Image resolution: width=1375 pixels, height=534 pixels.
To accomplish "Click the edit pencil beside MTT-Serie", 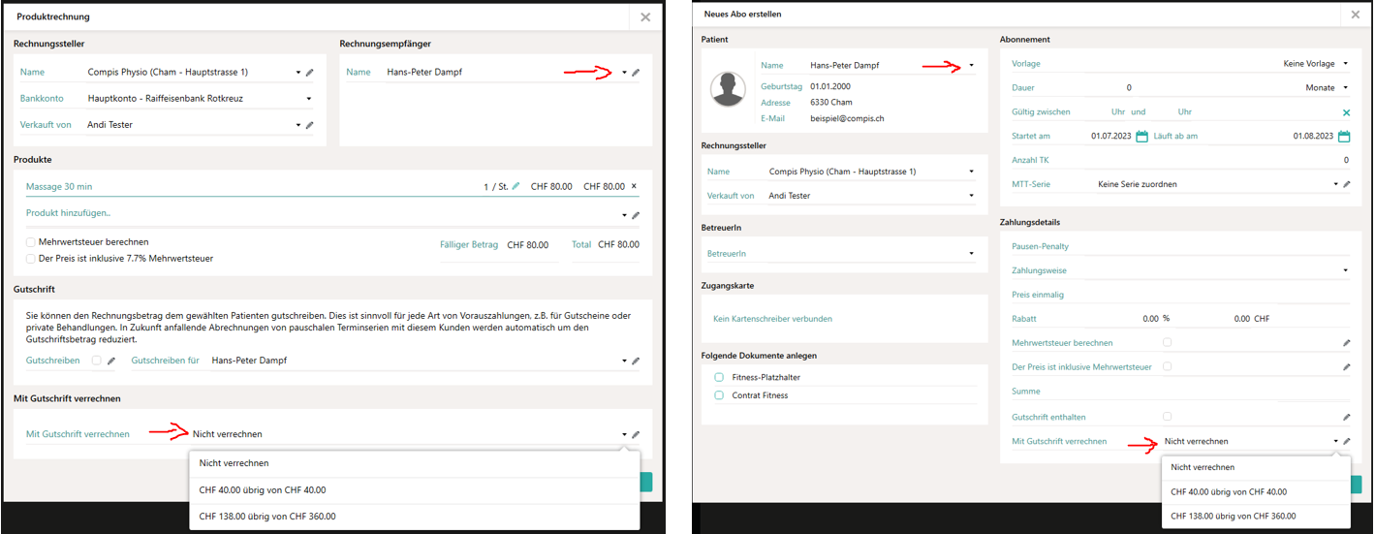I will pyautogui.click(x=1346, y=184).
